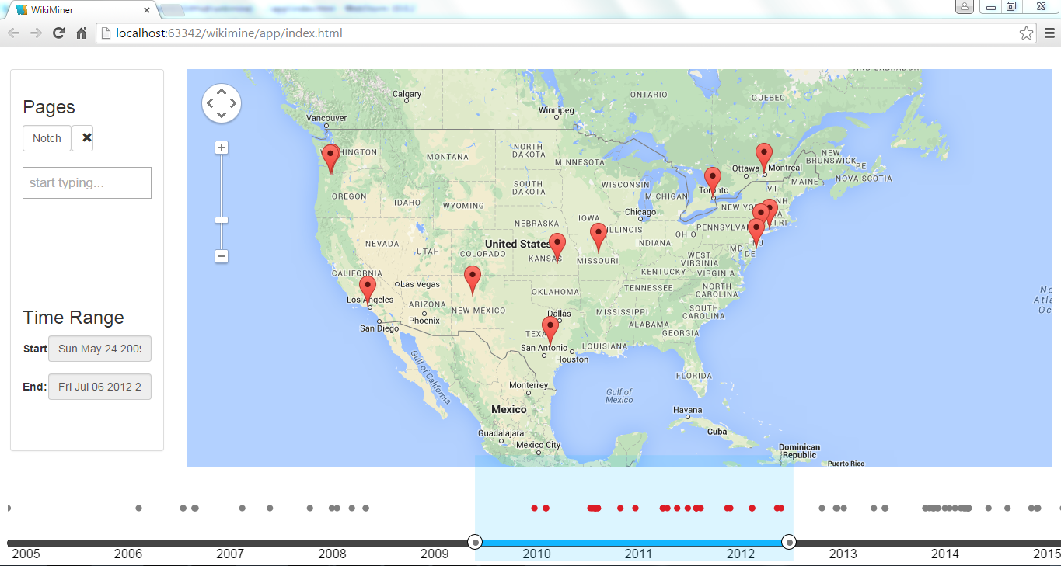Focus the 'start typing...' page search field

[x=87, y=182]
